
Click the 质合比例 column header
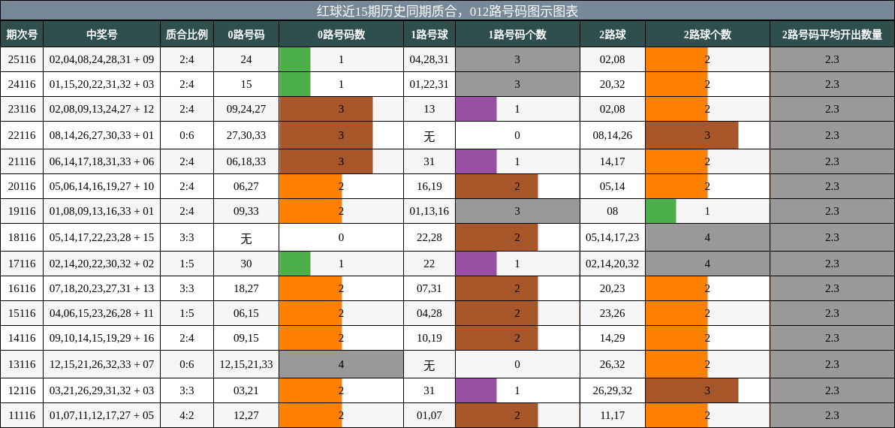click(x=187, y=35)
